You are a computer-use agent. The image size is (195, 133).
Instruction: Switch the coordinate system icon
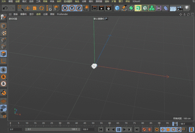pyautogui.click(x=86, y=8)
